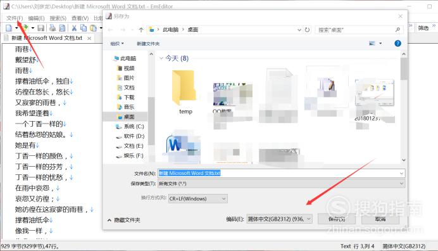This screenshot has width=438, height=251.
Task: Click the 取消 button
Action: point(380,219)
